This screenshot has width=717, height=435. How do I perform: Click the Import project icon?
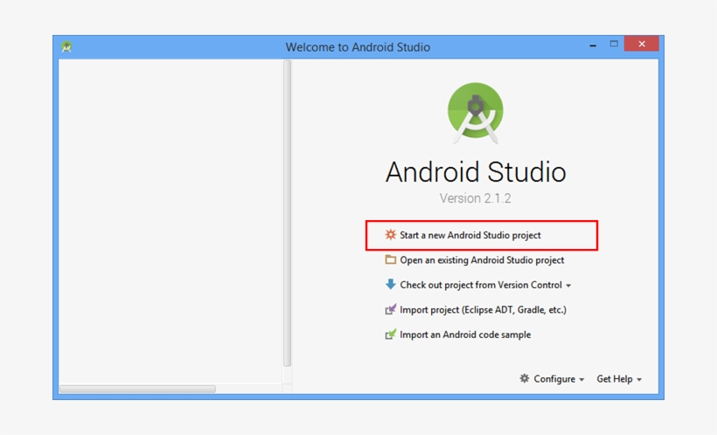click(390, 309)
